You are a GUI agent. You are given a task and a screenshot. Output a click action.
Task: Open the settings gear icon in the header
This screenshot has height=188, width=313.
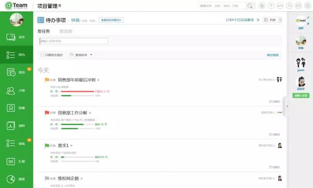tap(308, 6)
